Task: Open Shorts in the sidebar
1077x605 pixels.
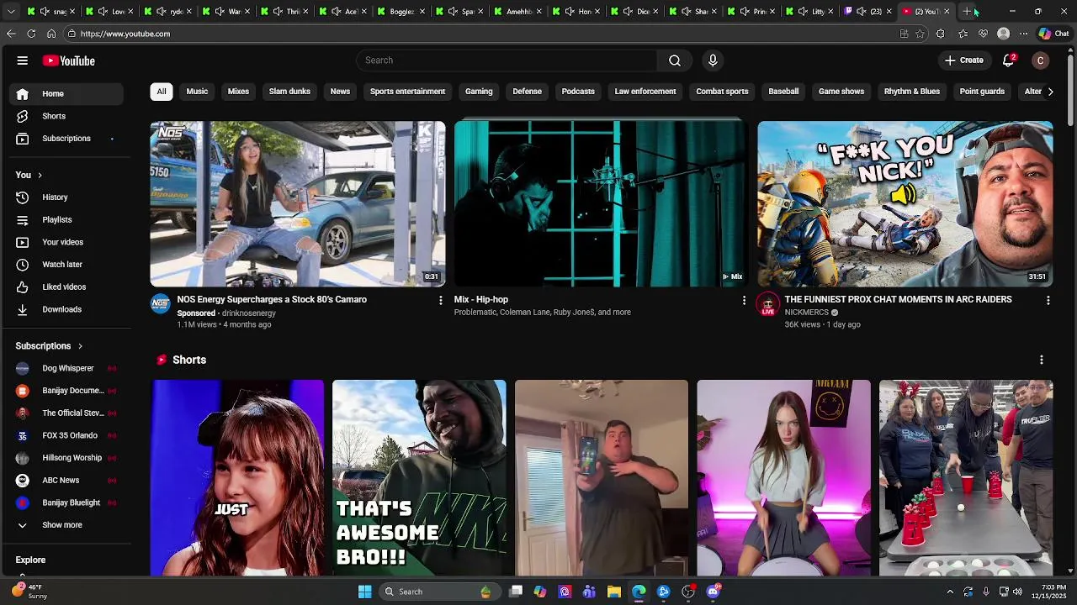Action: click(67, 116)
